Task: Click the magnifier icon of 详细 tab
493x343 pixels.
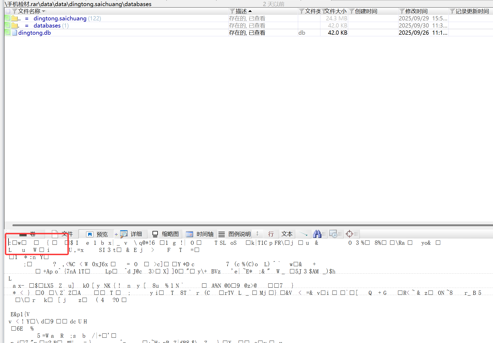Action: [x=124, y=234]
